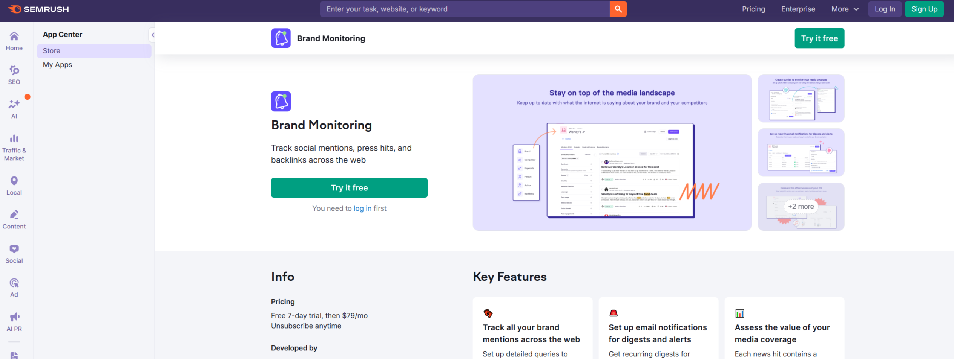Open the Ad sidebar section
The height and width of the screenshot is (359, 954).
[x=14, y=288]
